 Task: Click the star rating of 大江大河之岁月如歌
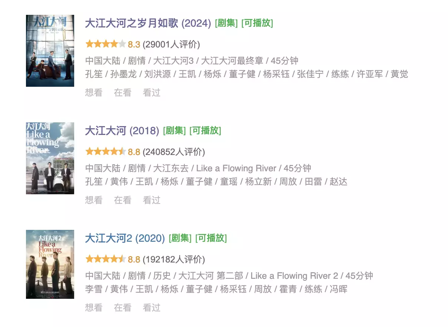pyautogui.click(x=106, y=44)
